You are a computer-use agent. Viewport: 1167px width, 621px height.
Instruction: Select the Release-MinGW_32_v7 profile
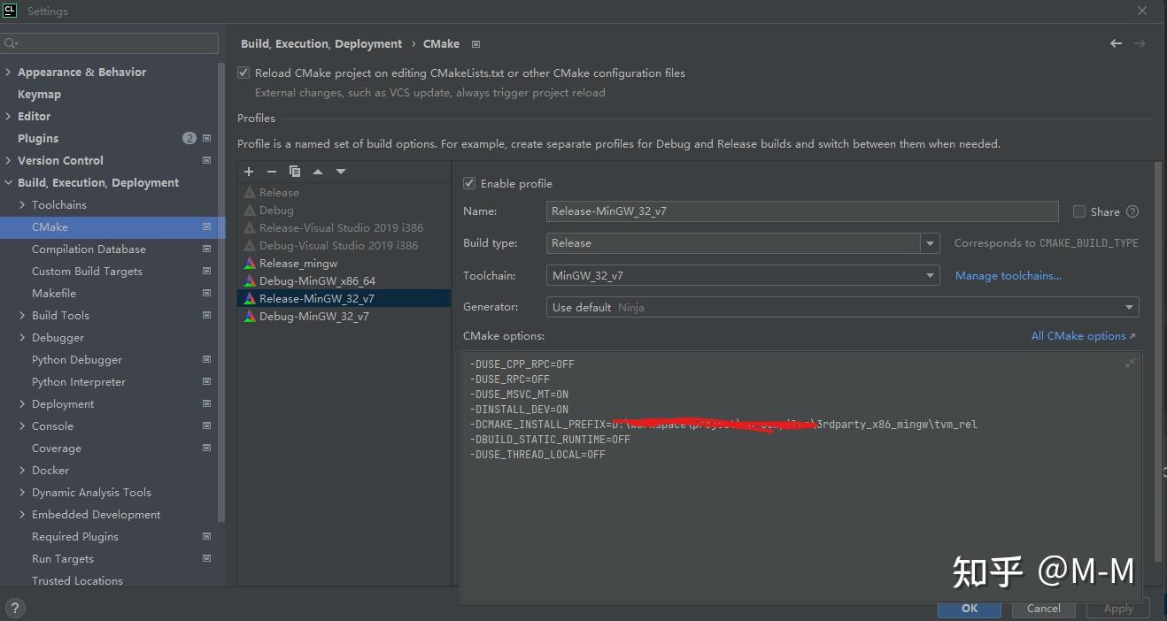pyautogui.click(x=344, y=298)
